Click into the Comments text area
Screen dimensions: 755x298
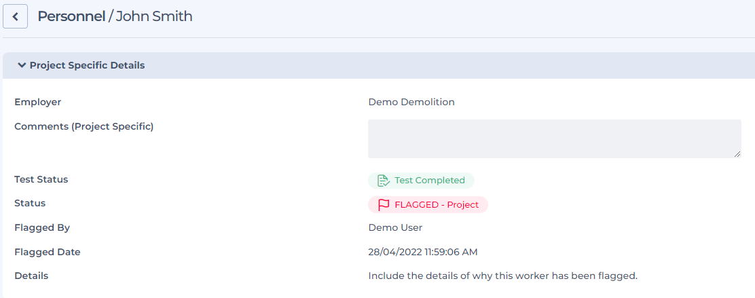click(553, 138)
